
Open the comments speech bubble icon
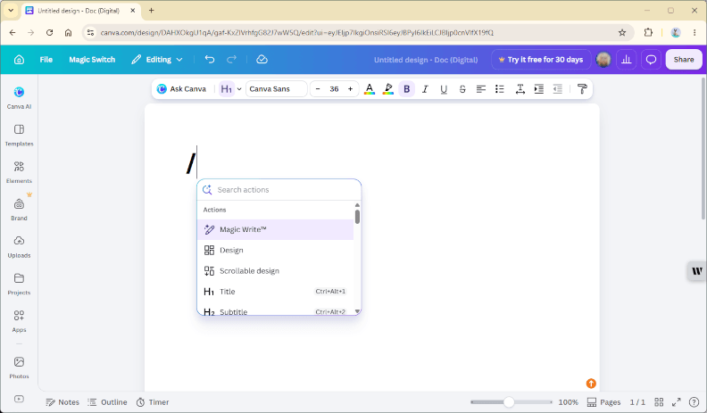(651, 60)
